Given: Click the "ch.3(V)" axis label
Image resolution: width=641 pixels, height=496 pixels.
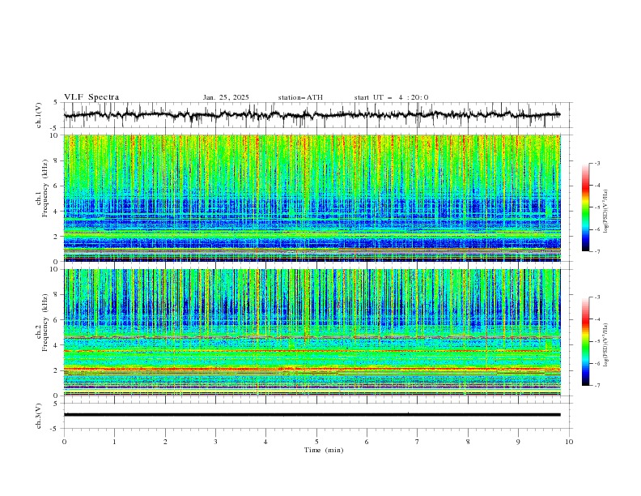Looking at the screenshot, I should pyautogui.click(x=39, y=416).
